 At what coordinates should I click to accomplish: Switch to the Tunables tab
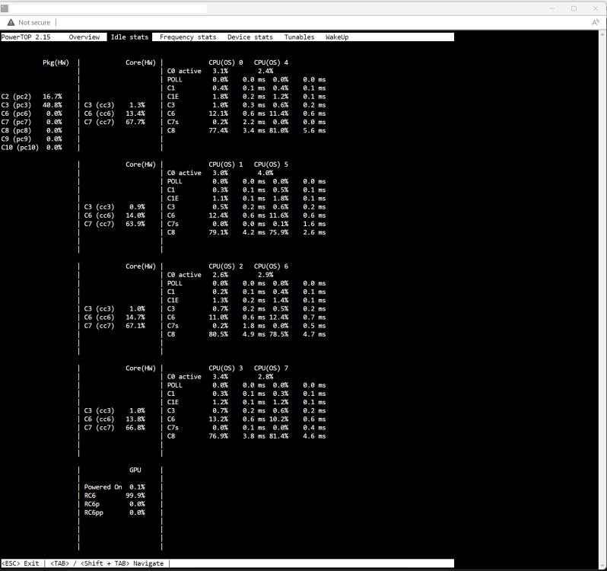point(299,37)
